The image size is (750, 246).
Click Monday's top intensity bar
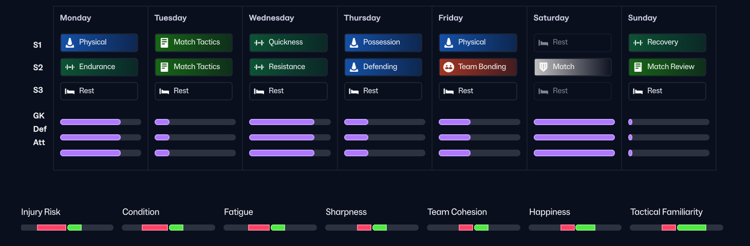tap(100, 122)
